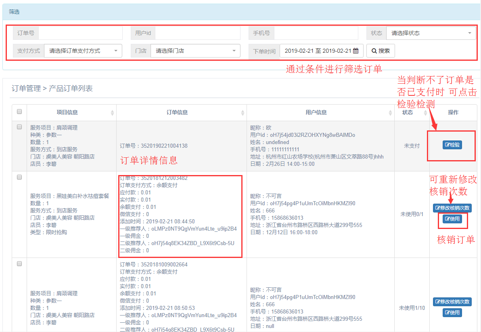The image size is (481, 332).
Task: Click into the 手机号 input field
Action: click(x=316, y=33)
